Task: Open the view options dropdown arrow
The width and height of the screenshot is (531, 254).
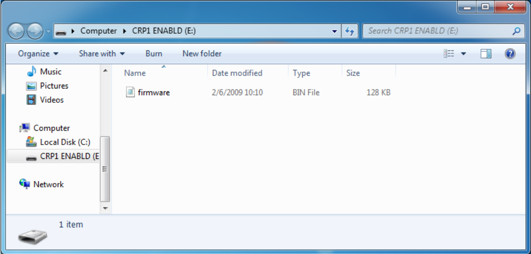Action: (x=463, y=54)
